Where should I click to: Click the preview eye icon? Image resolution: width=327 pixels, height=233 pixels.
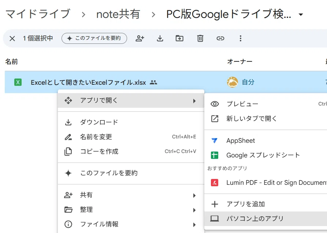pos(215,104)
